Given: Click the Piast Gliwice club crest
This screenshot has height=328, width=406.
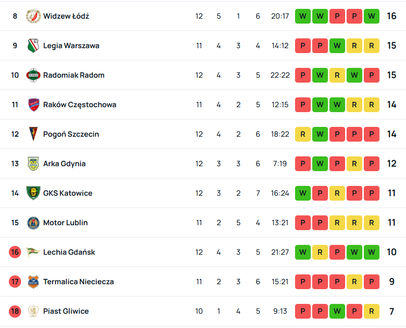Looking at the screenshot, I should pyautogui.click(x=33, y=311).
